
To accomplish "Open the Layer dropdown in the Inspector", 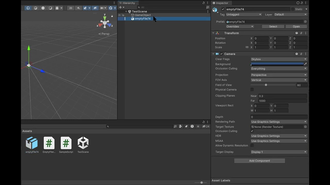I will coord(290,14).
